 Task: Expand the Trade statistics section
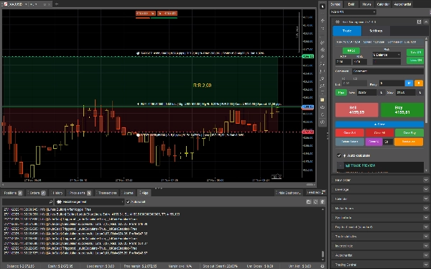pos(381,236)
